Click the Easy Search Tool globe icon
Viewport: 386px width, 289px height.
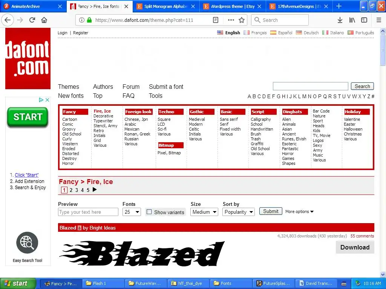(27, 243)
